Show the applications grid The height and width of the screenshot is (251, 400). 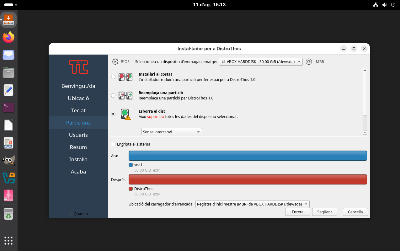(x=8, y=241)
